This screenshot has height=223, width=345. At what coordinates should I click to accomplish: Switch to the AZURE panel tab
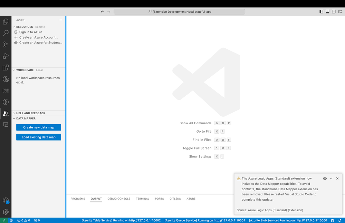pyautogui.click(x=191, y=198)
